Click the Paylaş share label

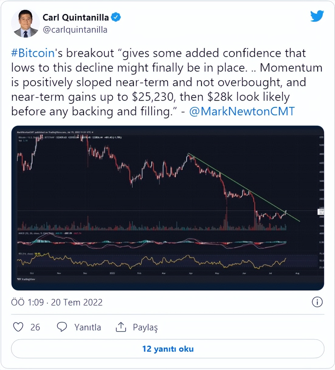click(145, 327)
